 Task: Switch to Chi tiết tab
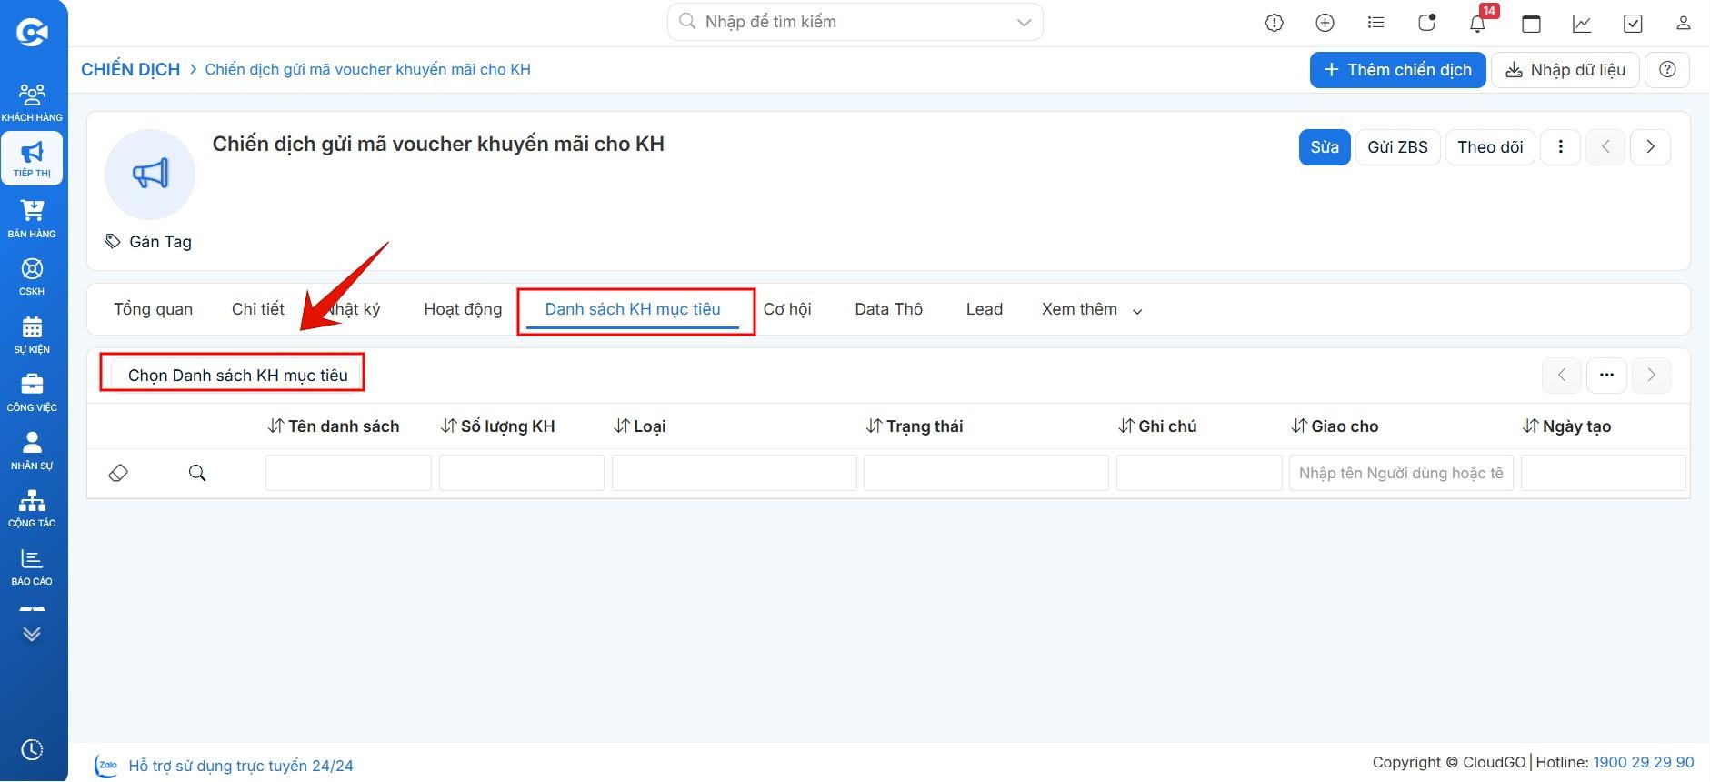point(258,309)
